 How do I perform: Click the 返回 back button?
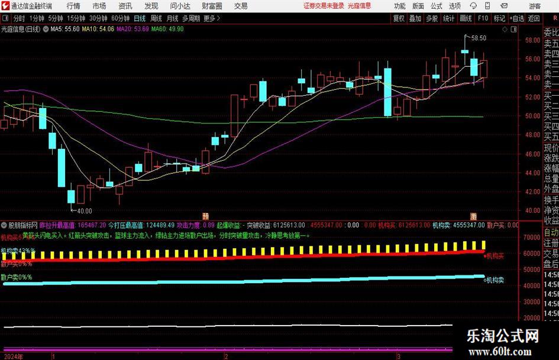tap(534, 18)
